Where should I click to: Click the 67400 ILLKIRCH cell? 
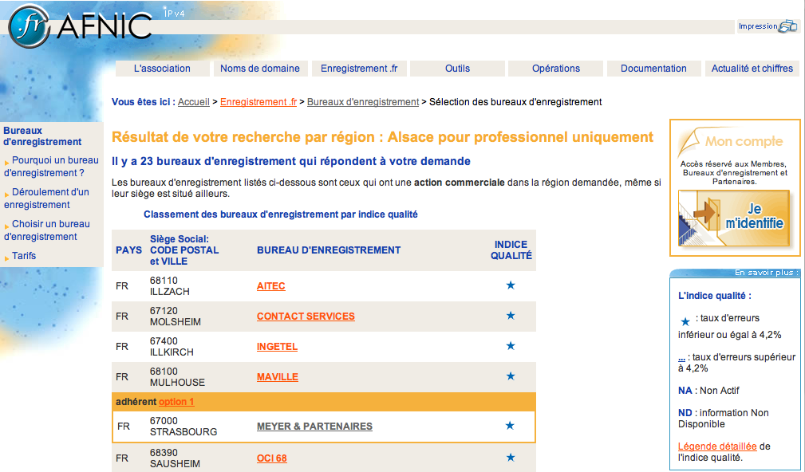coord(172,346)
